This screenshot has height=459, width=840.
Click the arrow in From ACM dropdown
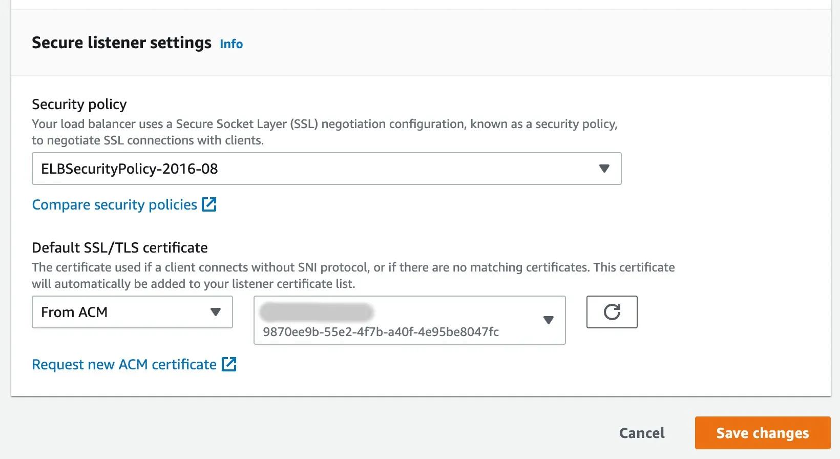(x=216, y=312)
